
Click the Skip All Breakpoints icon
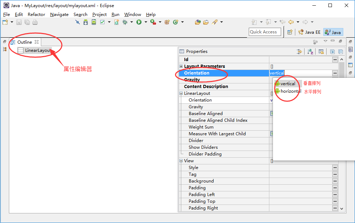(x=78, y=22)
